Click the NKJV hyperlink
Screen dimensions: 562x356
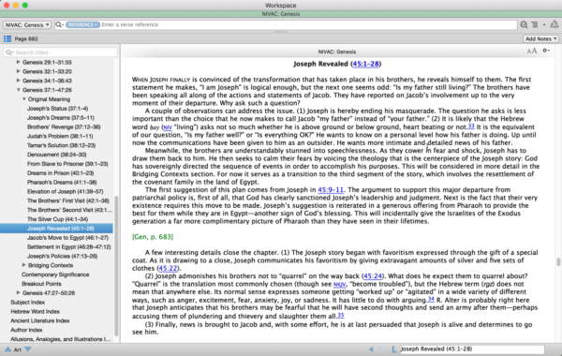339,284
